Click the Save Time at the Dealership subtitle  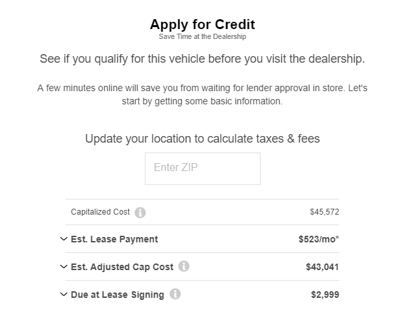tap(202, 36)
